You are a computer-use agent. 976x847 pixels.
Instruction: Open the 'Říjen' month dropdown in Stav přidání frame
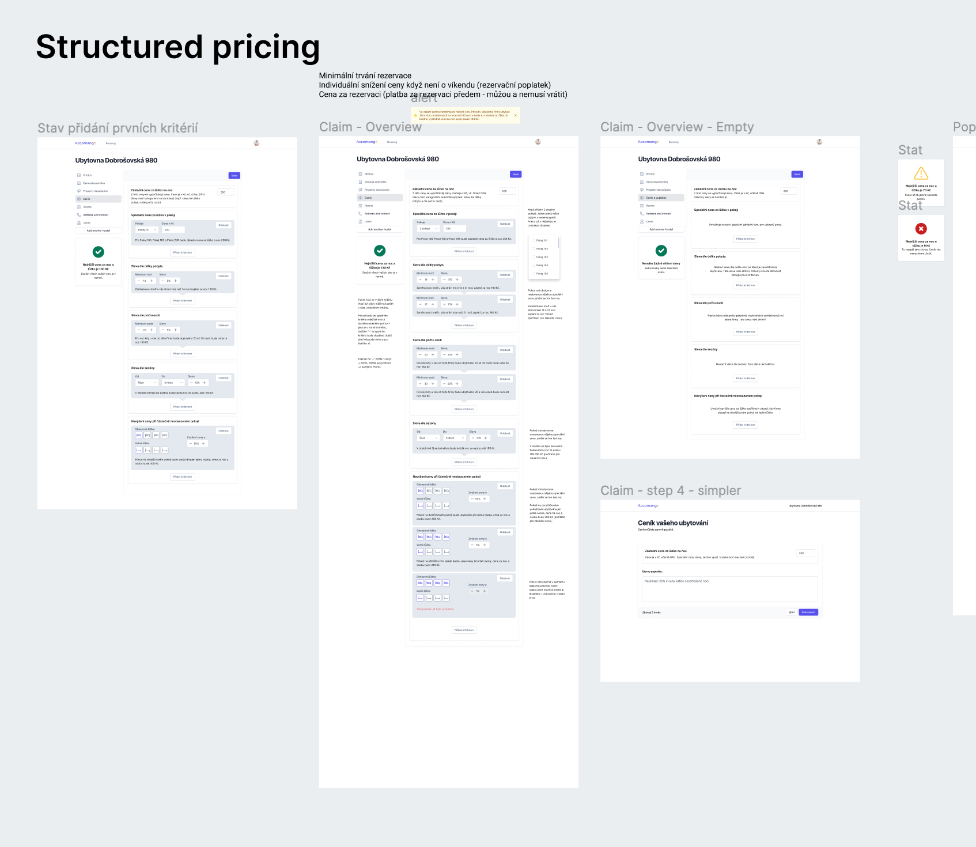pos(147,383)
